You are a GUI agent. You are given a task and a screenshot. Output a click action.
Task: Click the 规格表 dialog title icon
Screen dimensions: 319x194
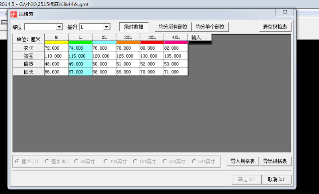coord(14,14)
